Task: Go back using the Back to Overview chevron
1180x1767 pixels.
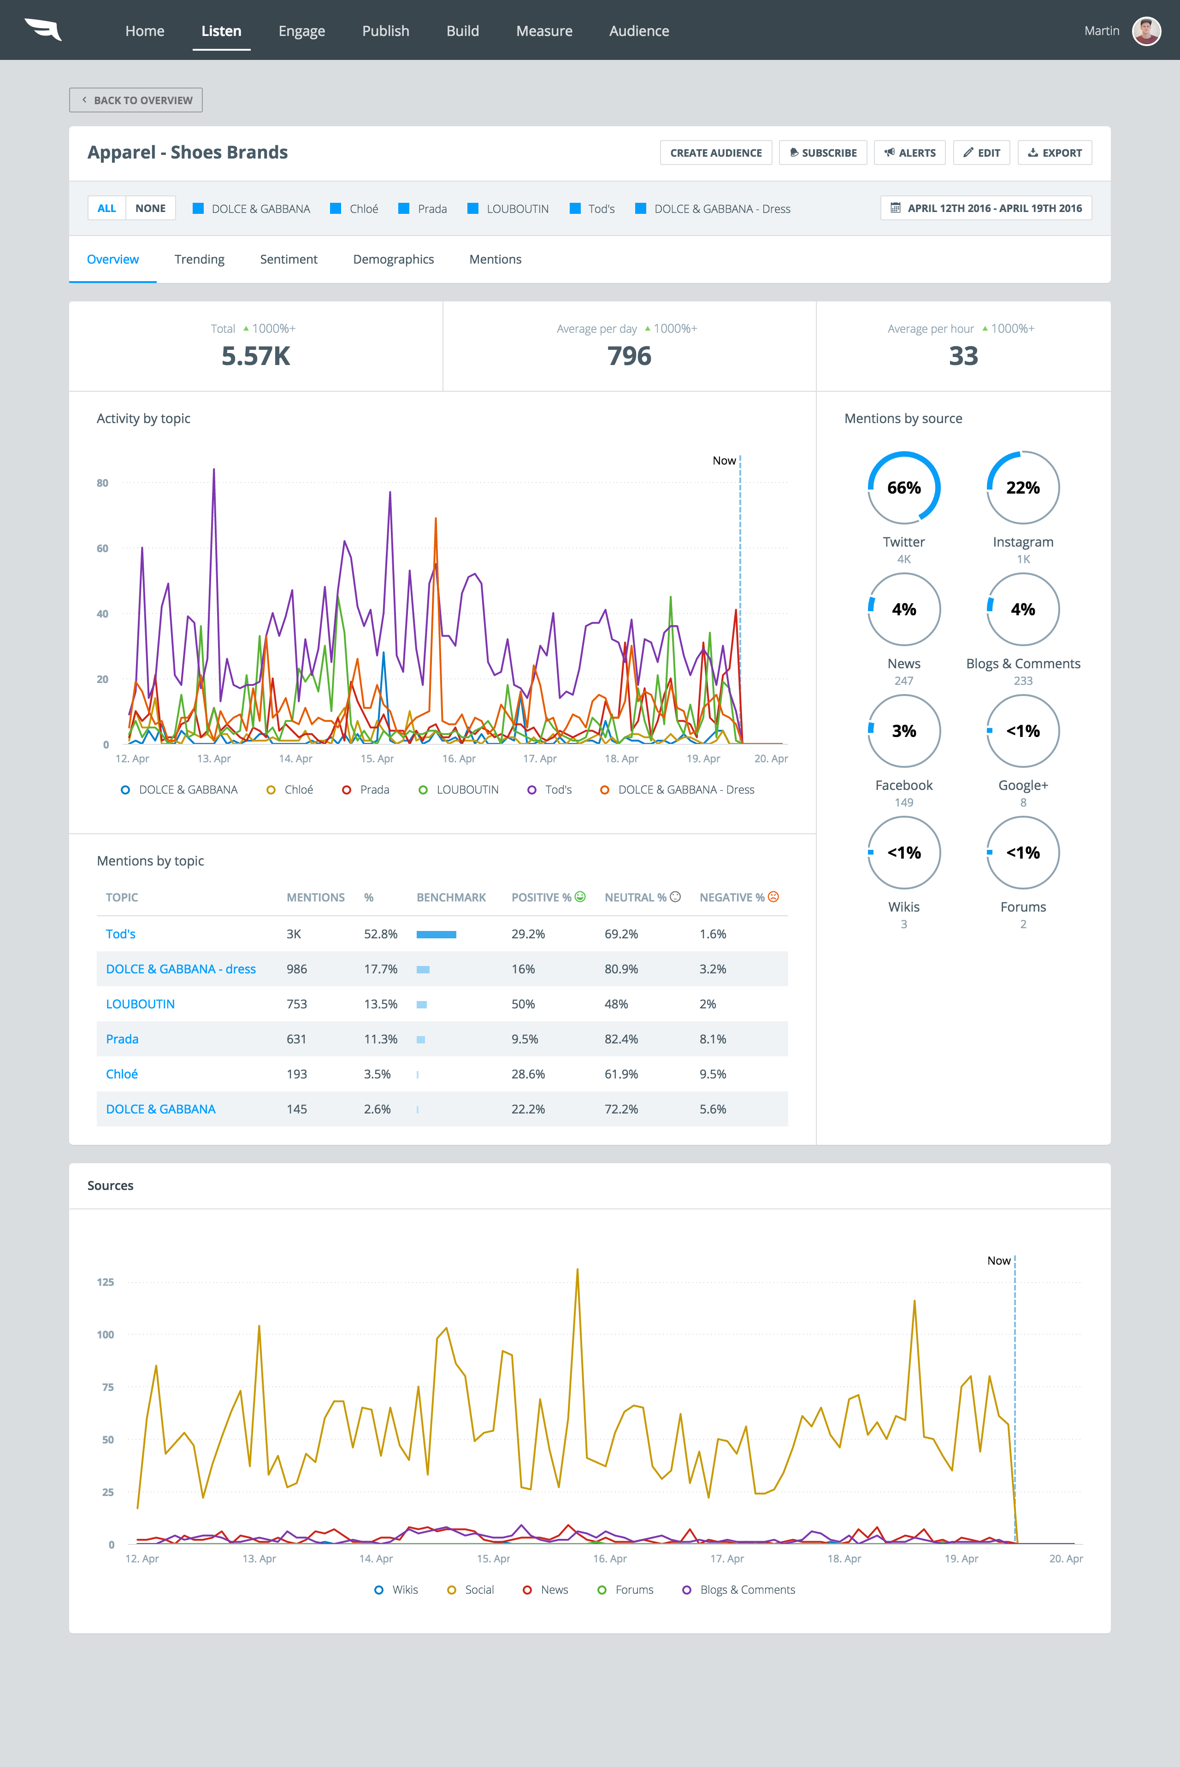Action: (84, 100)
